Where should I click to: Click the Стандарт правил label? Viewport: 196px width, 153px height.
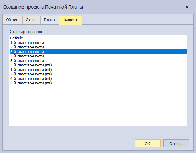[x=26, y=31]
